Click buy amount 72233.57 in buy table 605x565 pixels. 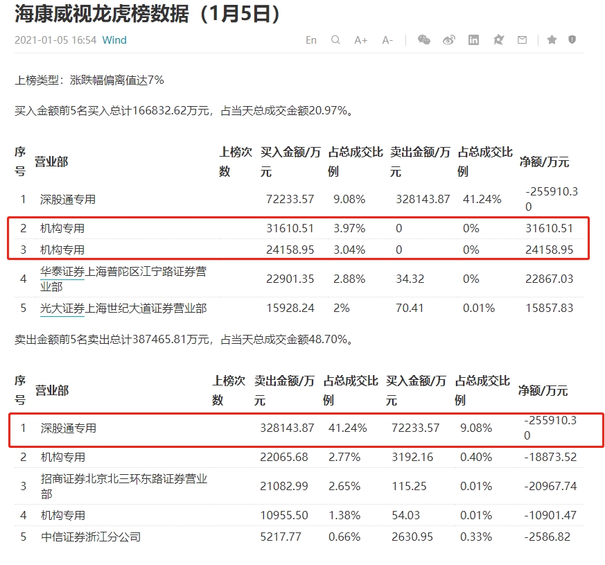point(290,200)
